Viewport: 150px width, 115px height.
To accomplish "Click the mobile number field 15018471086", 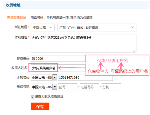I will (x=85, y=77).
